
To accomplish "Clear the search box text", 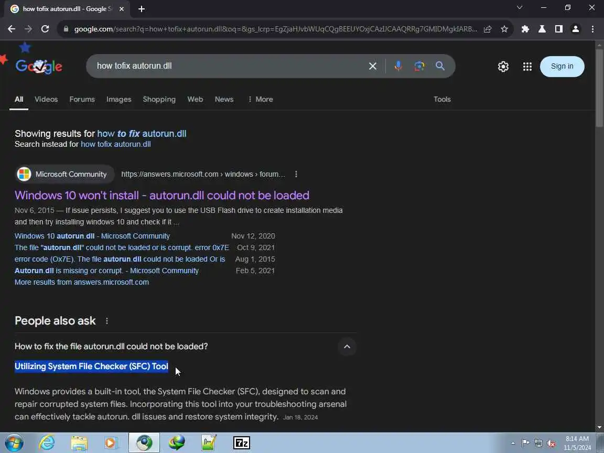I will click(372, 66).
